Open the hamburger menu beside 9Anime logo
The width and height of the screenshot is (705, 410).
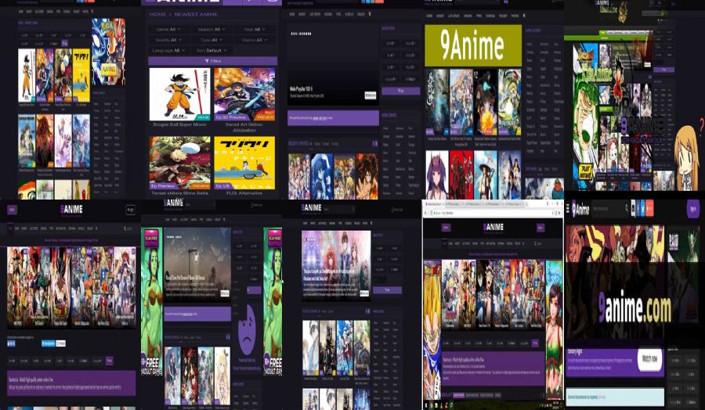(568, 208)
